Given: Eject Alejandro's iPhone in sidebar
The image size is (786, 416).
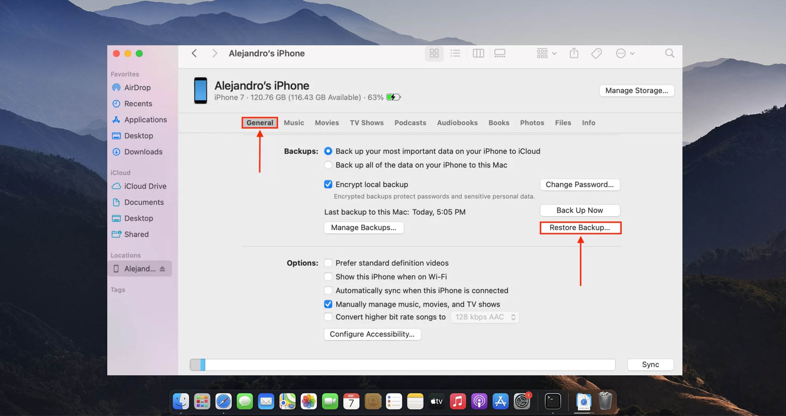Looking at the screenshot, I should 162,269.
